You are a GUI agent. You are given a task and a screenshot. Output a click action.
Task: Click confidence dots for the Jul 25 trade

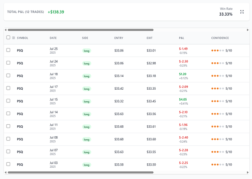pos(218,51)
